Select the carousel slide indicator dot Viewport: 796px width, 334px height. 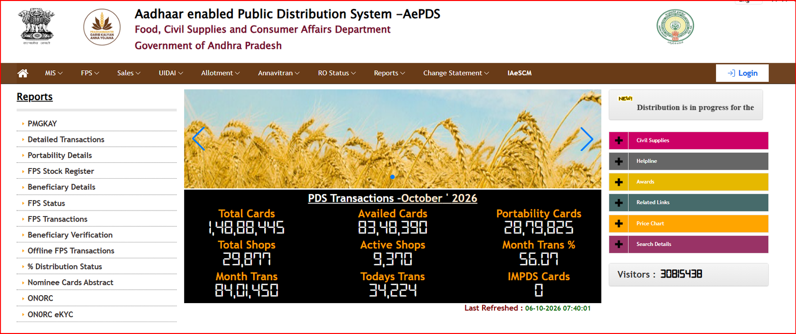(x=393, y=177)
